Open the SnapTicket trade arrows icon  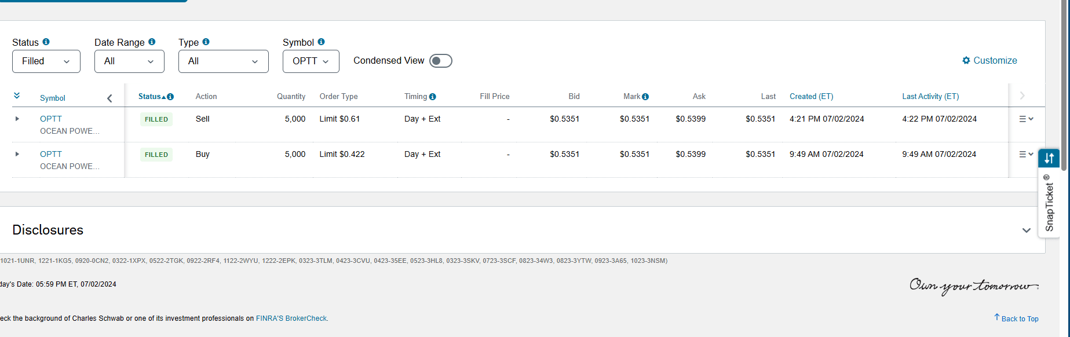click(x=1049, y=158)
